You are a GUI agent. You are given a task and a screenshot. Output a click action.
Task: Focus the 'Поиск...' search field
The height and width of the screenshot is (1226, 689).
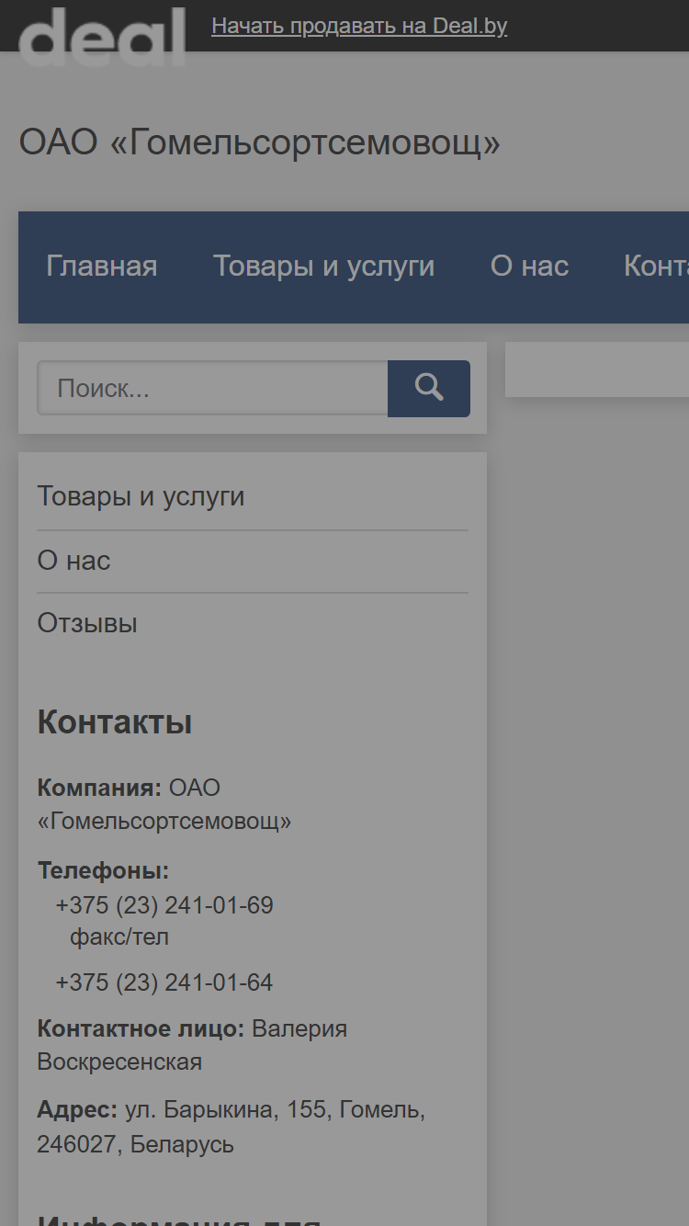[x=212, y=388]
